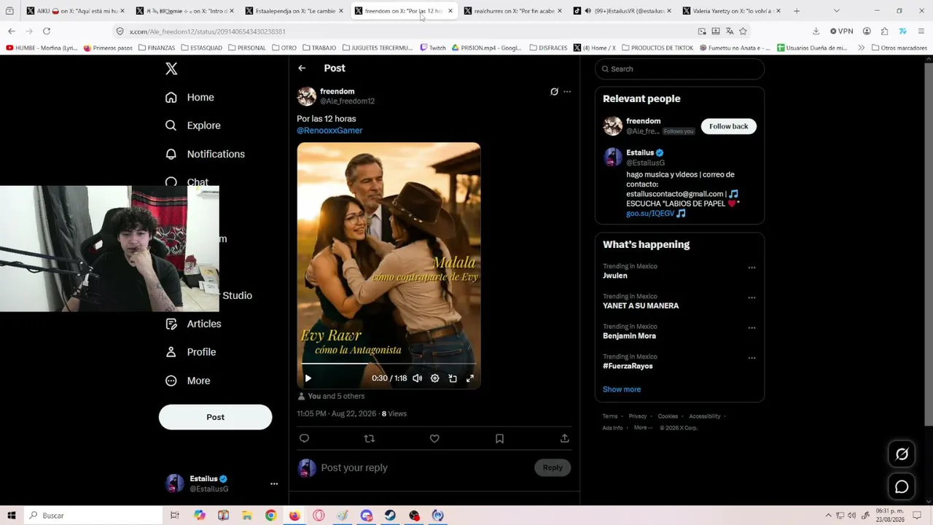933x525 pixels.
Task: Open the browser downloads icon
Action: [816, 31]
